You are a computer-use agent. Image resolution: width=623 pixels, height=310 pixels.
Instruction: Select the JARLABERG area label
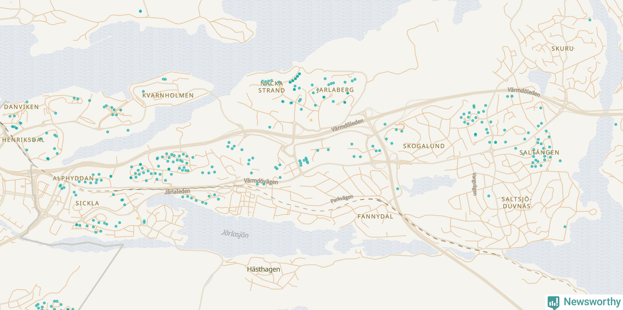click(335, 90)
